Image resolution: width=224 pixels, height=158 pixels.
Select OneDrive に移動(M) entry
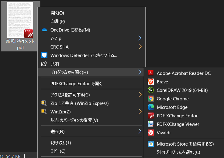pos(70,30)
